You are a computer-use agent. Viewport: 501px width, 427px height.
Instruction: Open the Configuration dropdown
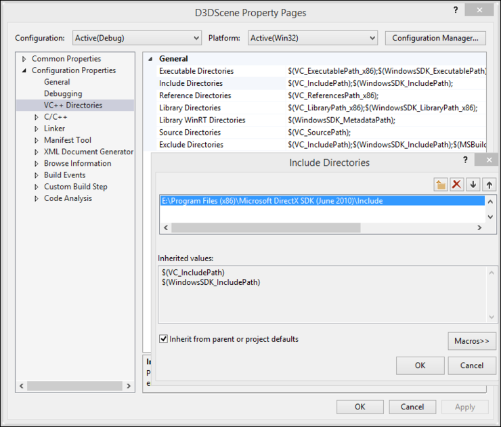pos(136,38)
